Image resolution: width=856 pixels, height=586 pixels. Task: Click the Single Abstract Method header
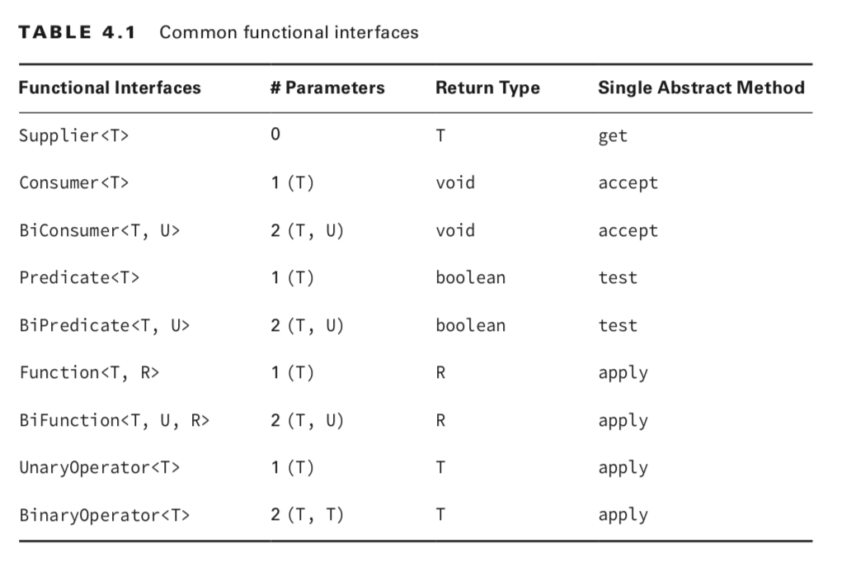(701, 87)
